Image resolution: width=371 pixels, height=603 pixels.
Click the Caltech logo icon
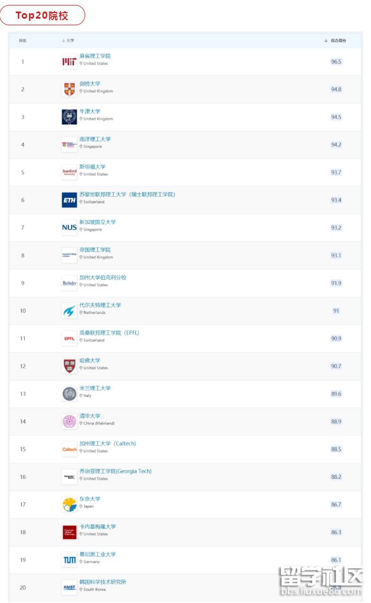[69, 449]
